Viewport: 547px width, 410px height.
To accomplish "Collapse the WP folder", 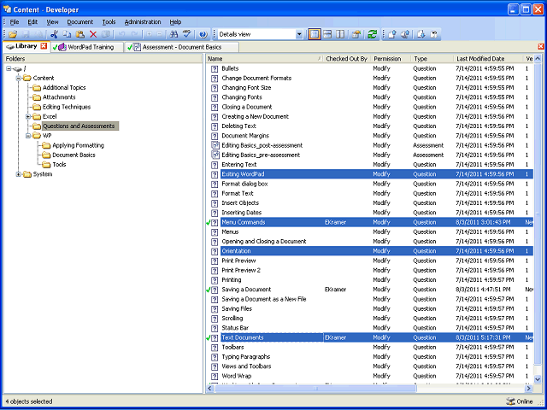I will 28,136.
